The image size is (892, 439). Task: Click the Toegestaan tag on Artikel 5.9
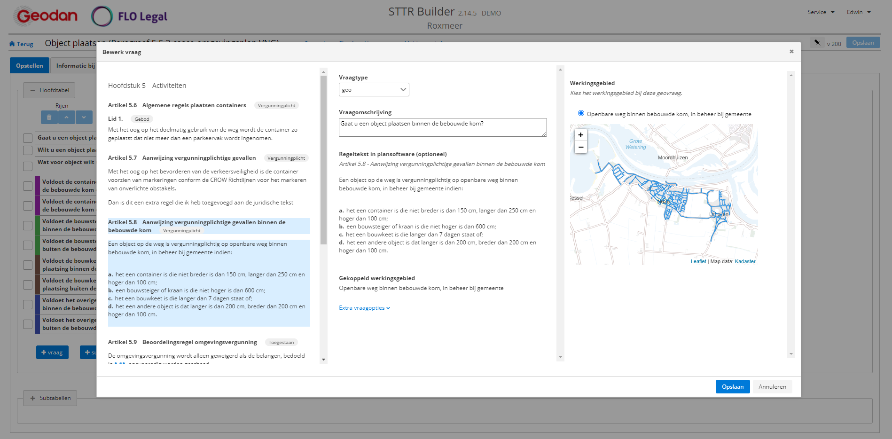pyautogui.click(x=281, y=343)
